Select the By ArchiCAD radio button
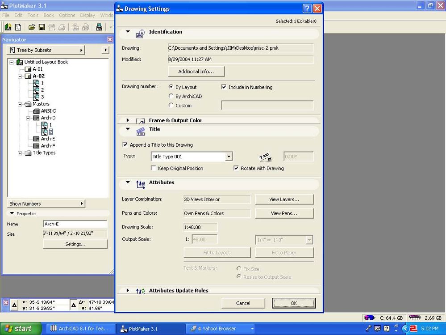 coord(171,96)
